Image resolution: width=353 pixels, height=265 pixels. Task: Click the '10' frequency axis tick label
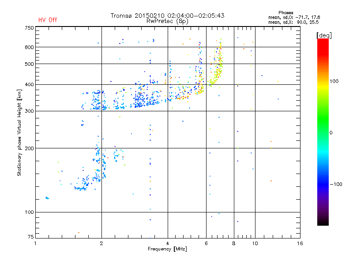click(255, 243)
